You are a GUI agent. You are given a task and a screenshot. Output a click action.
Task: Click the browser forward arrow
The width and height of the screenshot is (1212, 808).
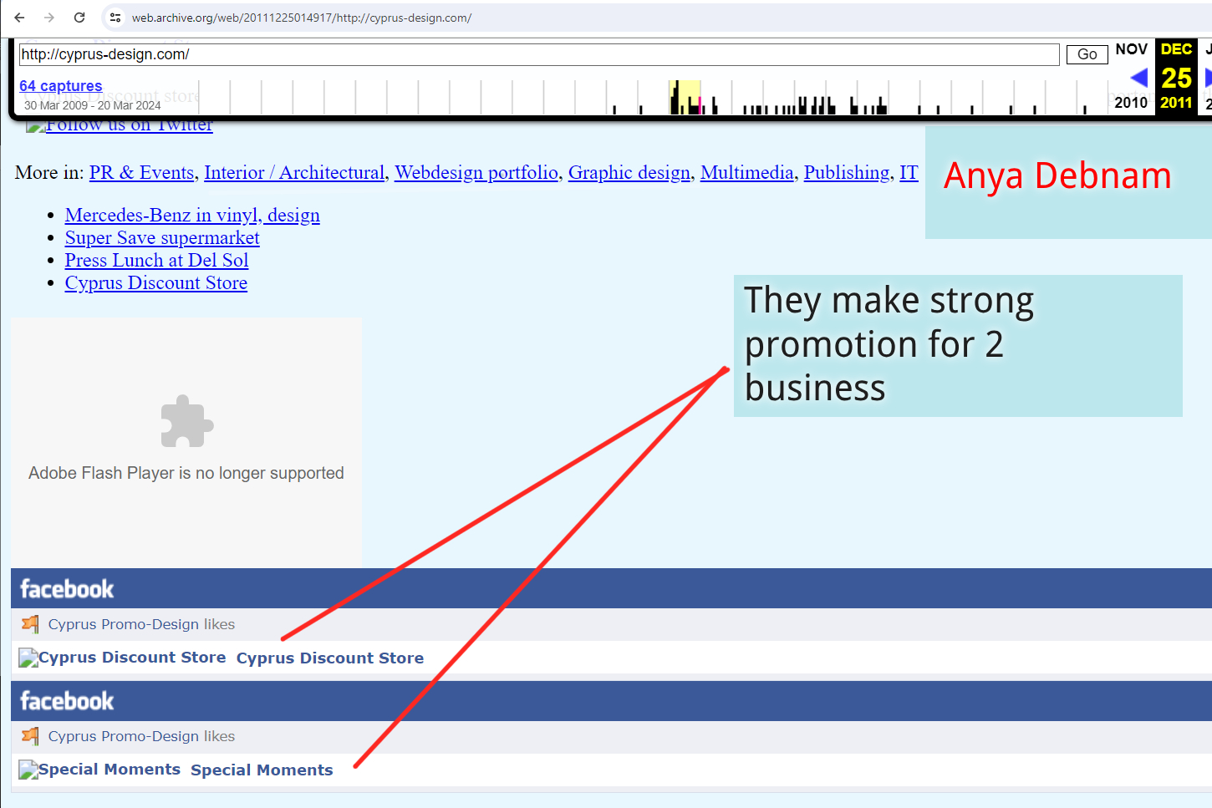pos(49,18)
